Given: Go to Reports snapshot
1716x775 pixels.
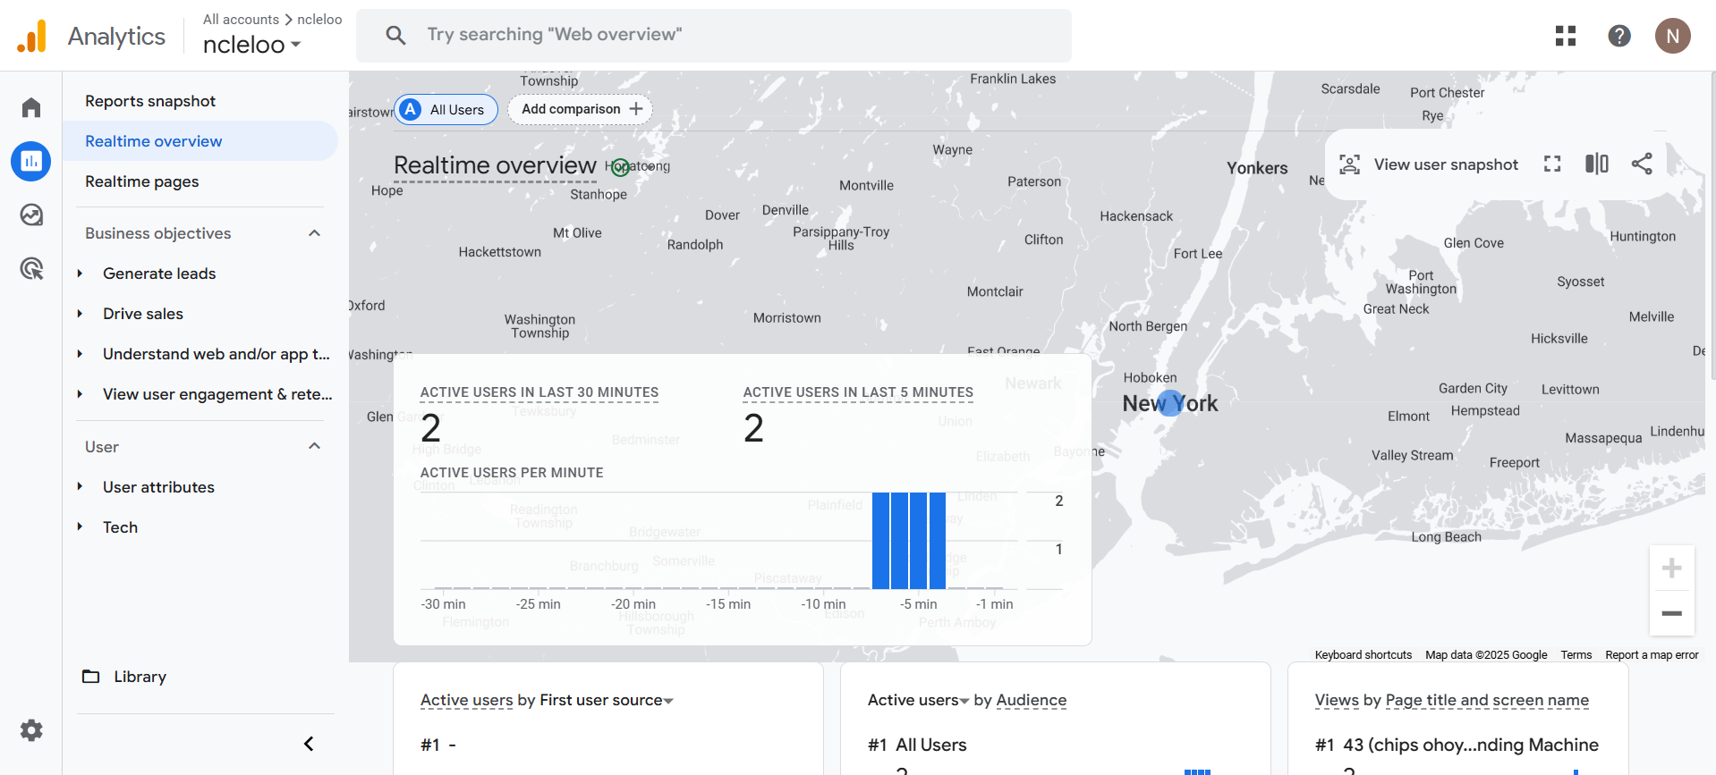Looking at the screenshot, I should point(150,101).
